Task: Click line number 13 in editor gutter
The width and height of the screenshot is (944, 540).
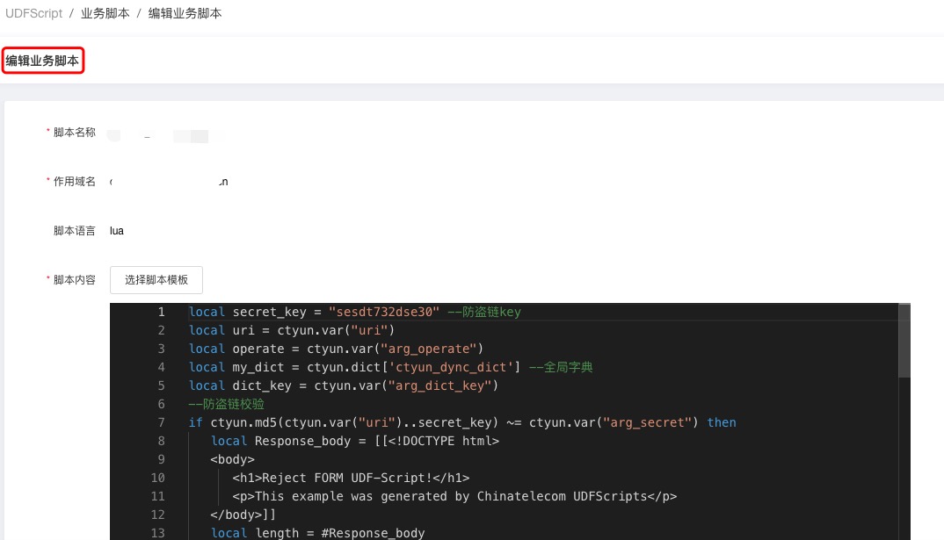Action: coord(158,533)
